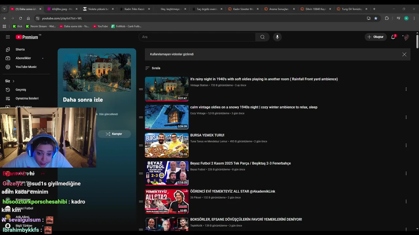419x235 pixels.
Task: Open new browser tab with plus
Action: pyautogui.click(x=374, y=9)
